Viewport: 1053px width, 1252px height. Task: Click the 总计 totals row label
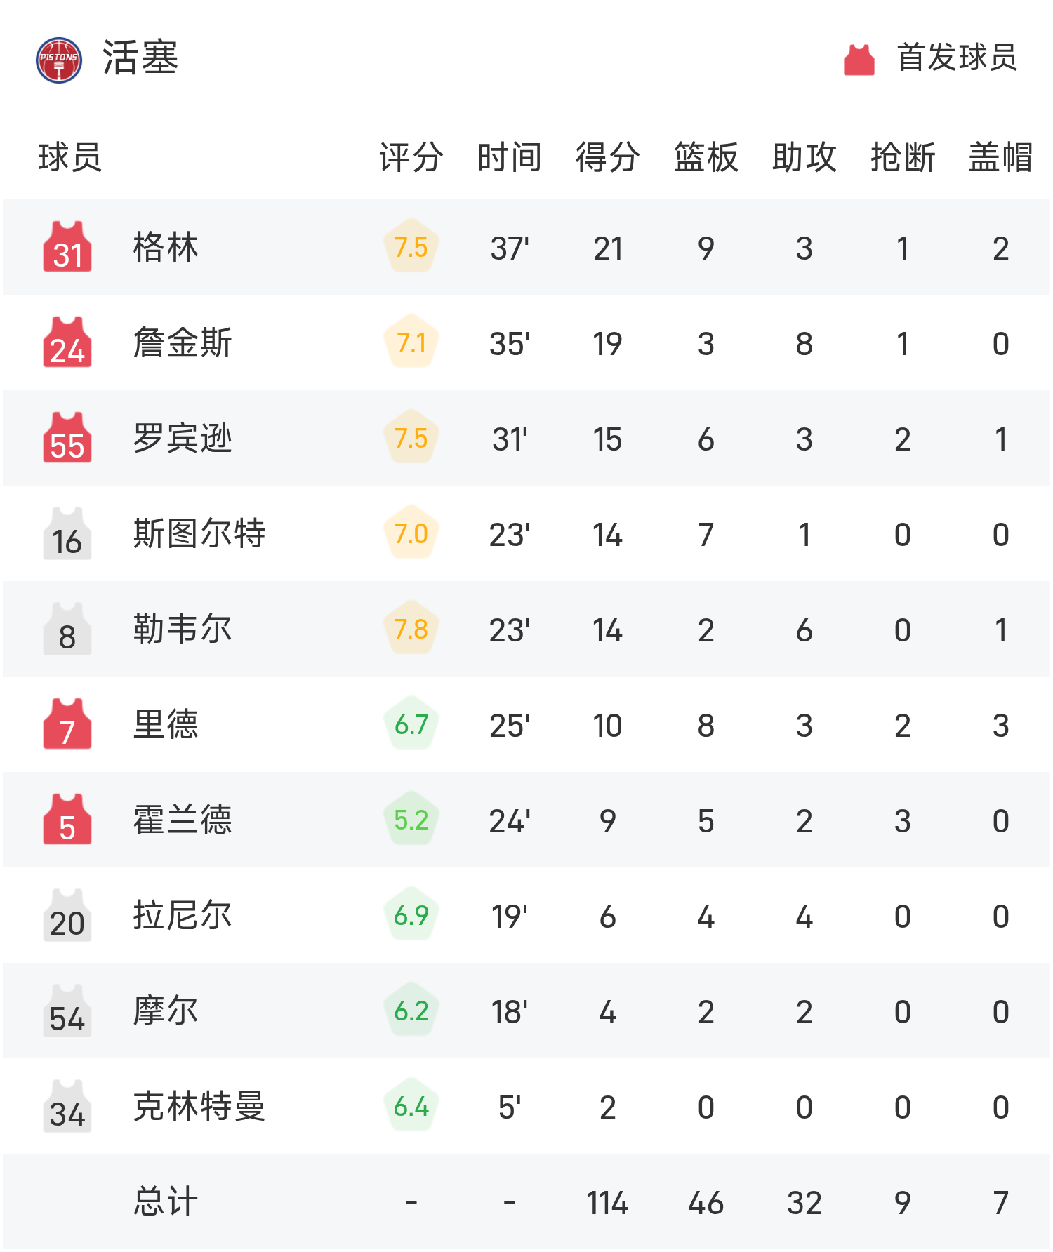(x=166, y=1201)
